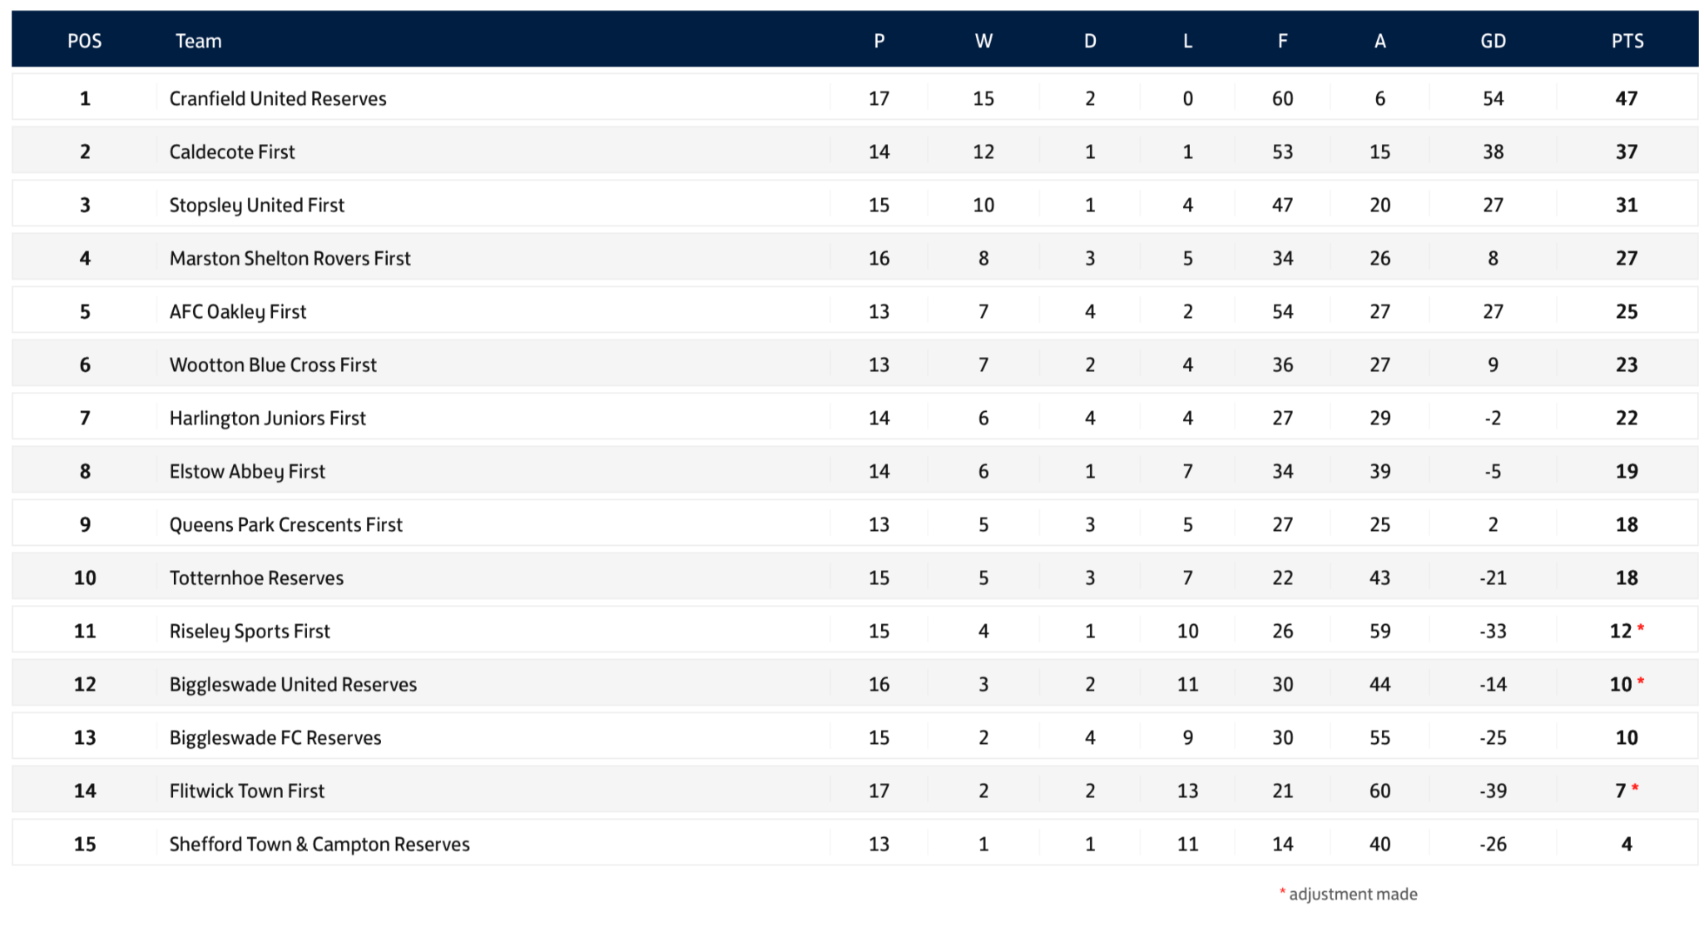The width and height of the screenshot is (1704, 932).
Task: Open Shefford Town & Campton Reserves link
Action: (x=319, y=844)
